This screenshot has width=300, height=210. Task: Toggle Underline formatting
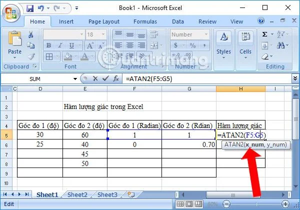click(x=71, y=45)
